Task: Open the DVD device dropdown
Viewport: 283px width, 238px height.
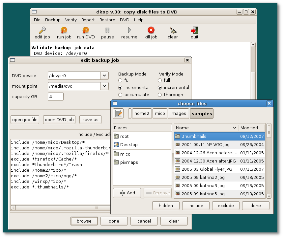Action: coord(104,76)
